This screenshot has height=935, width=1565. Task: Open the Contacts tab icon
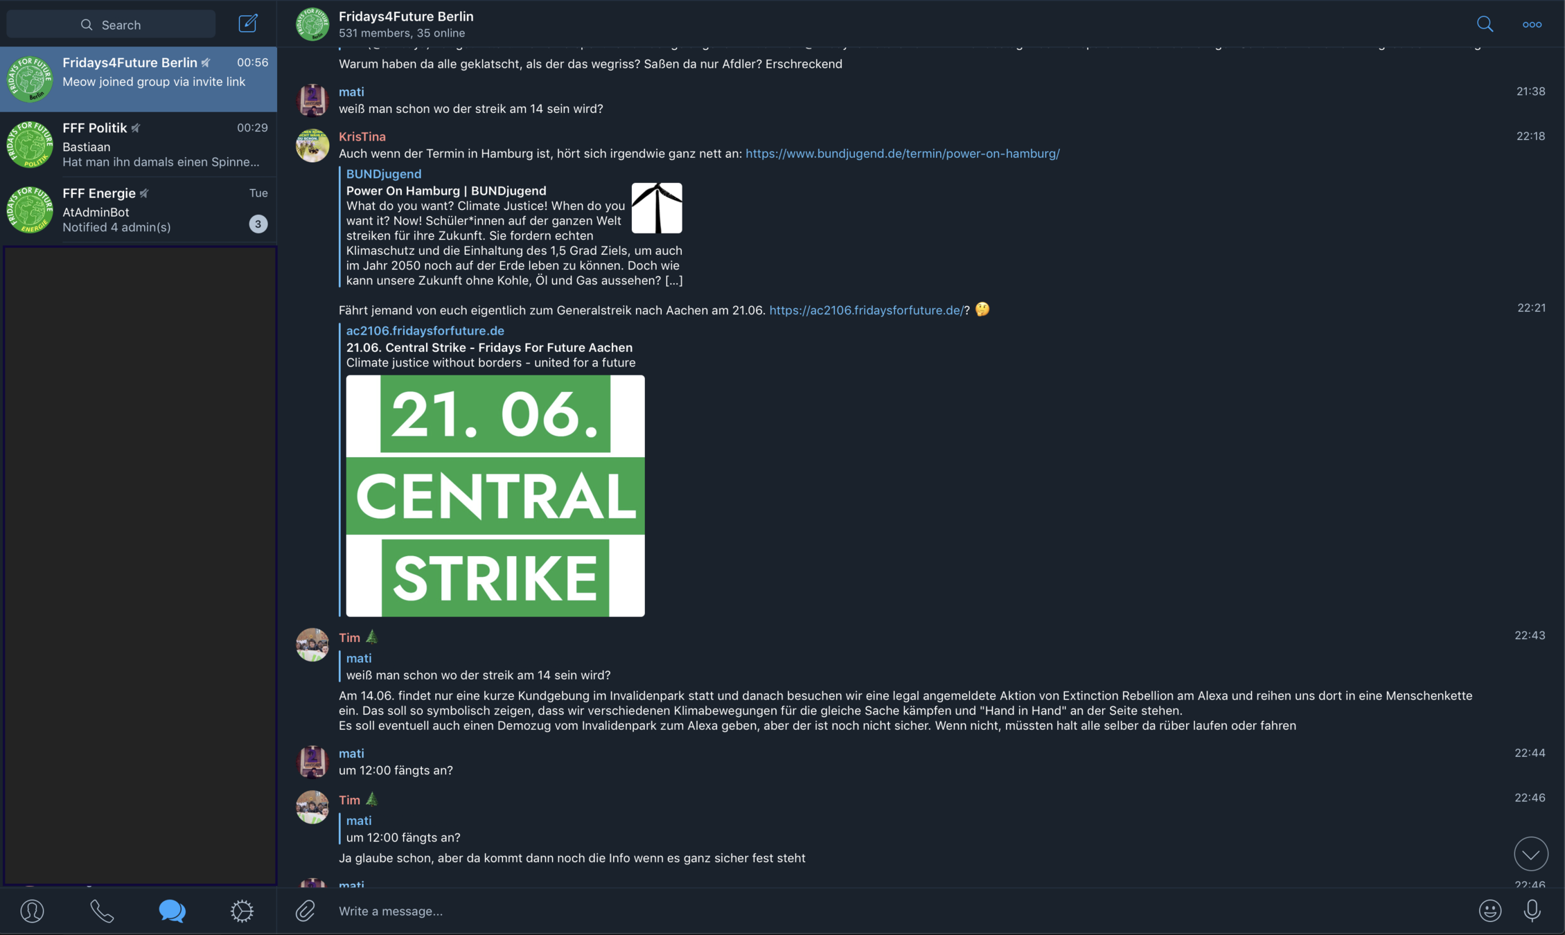point(32,911)
